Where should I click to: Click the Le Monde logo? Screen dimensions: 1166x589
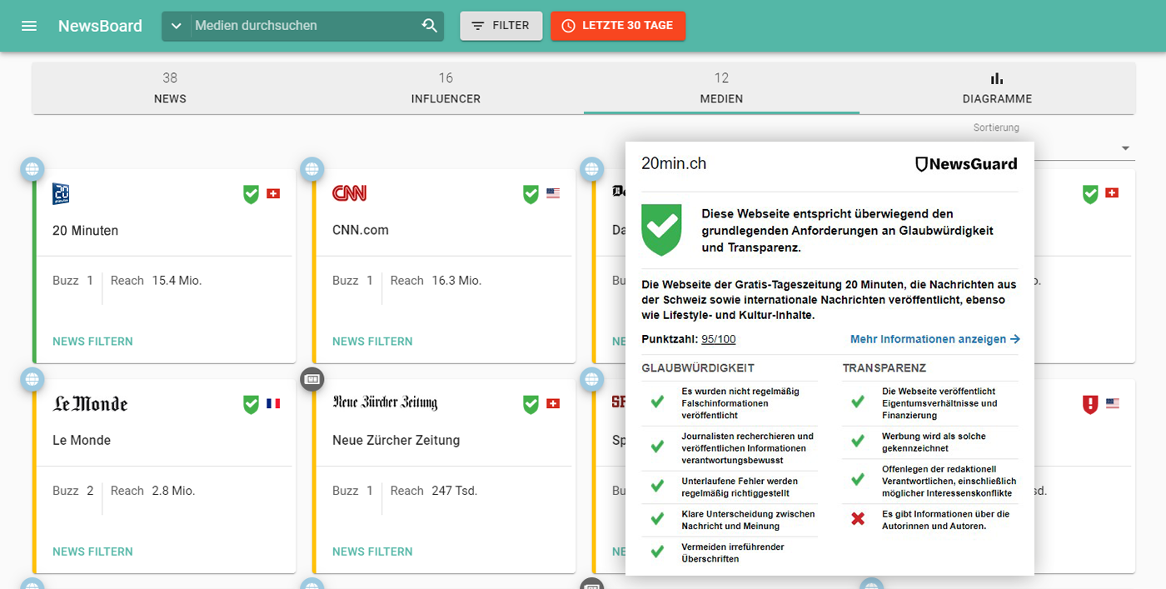(90, 404)
